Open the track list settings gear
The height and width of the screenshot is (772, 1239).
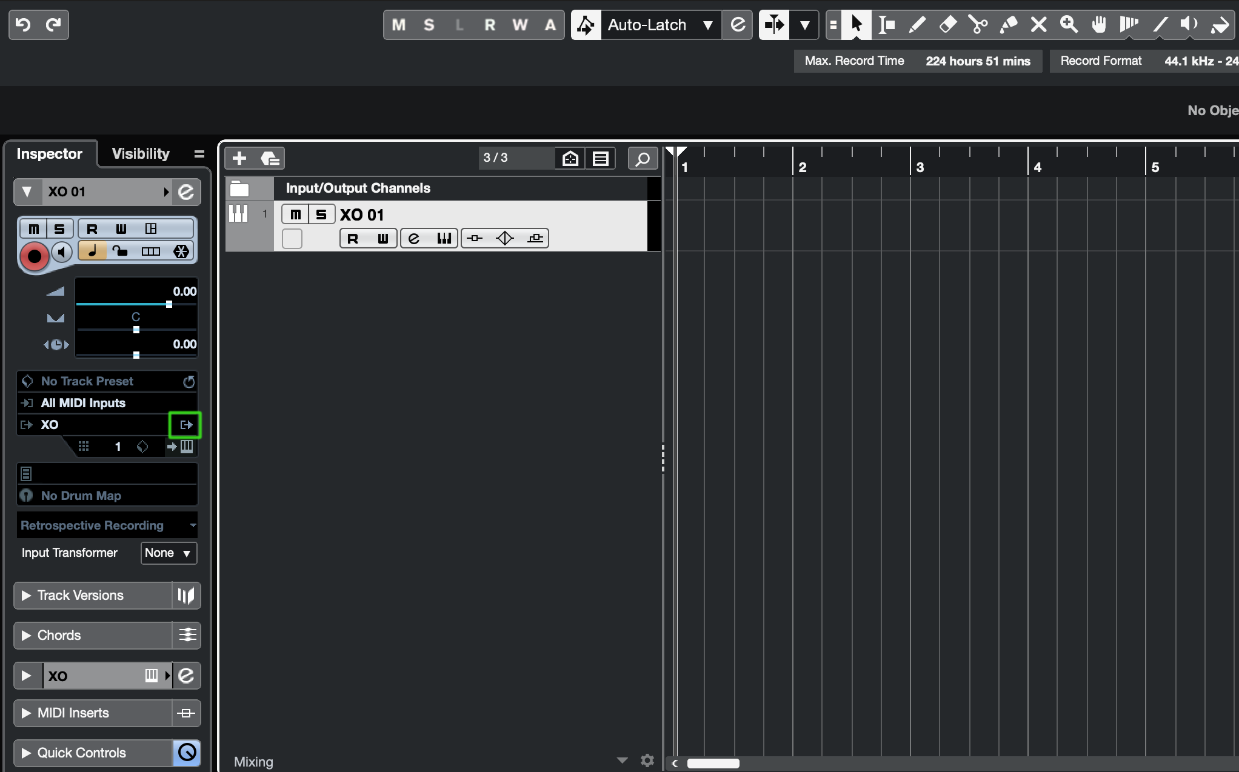[x=647, y=760]
